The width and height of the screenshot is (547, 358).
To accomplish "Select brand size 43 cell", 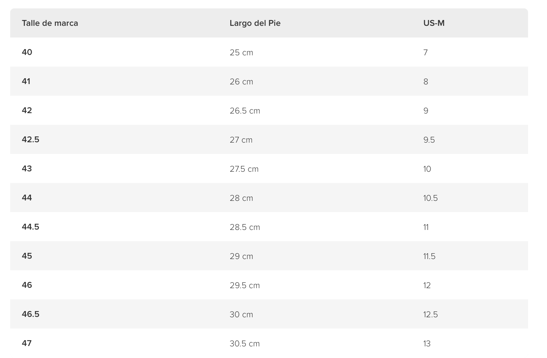I will click(27, 169).
